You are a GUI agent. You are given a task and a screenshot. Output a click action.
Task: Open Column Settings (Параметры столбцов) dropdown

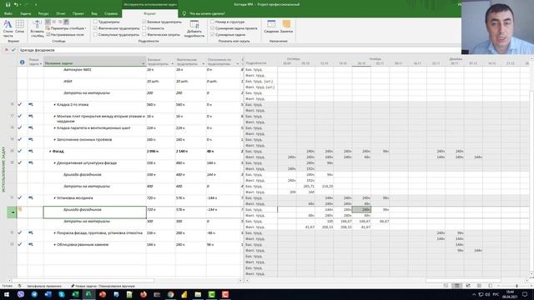(67, 28)
